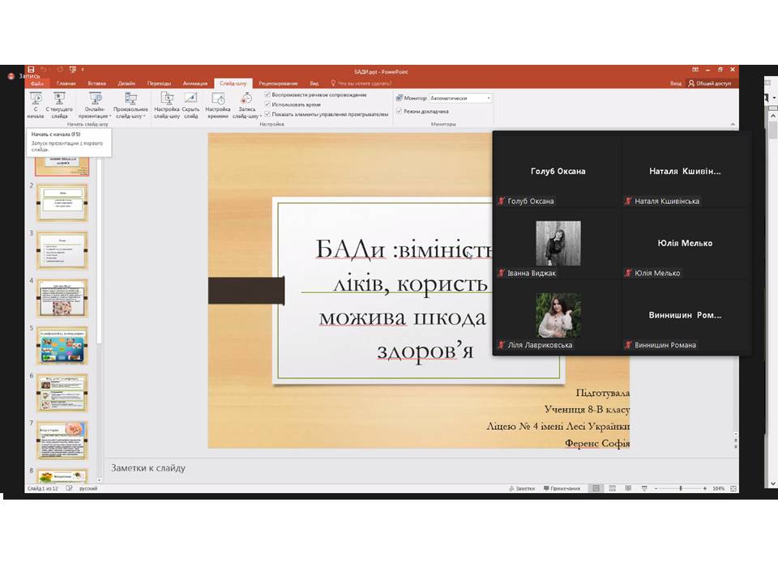Click the zoom slider in status bar
Screen dimensions: 778x583
coord(681,488)
